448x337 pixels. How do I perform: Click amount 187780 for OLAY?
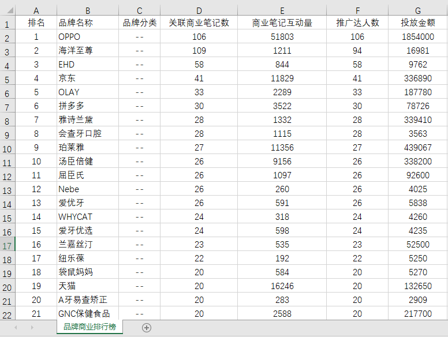418,92
